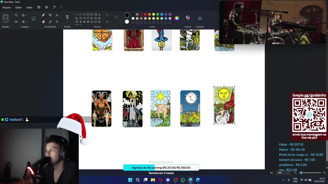The image size is (328, 184).
Task: Pick the red color swatch
Action: pos(145,14)
